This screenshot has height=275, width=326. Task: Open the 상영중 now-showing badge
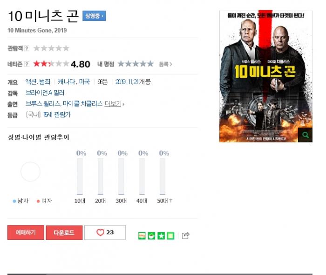click(94, 16)
